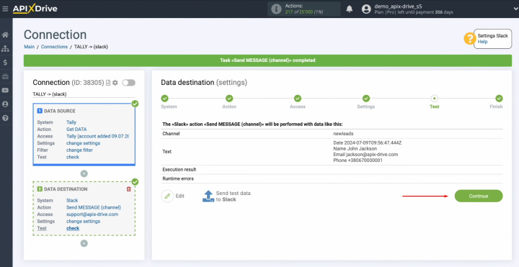
Task: Open the YouTube video sidebar icon
Action: pos(5,91)
